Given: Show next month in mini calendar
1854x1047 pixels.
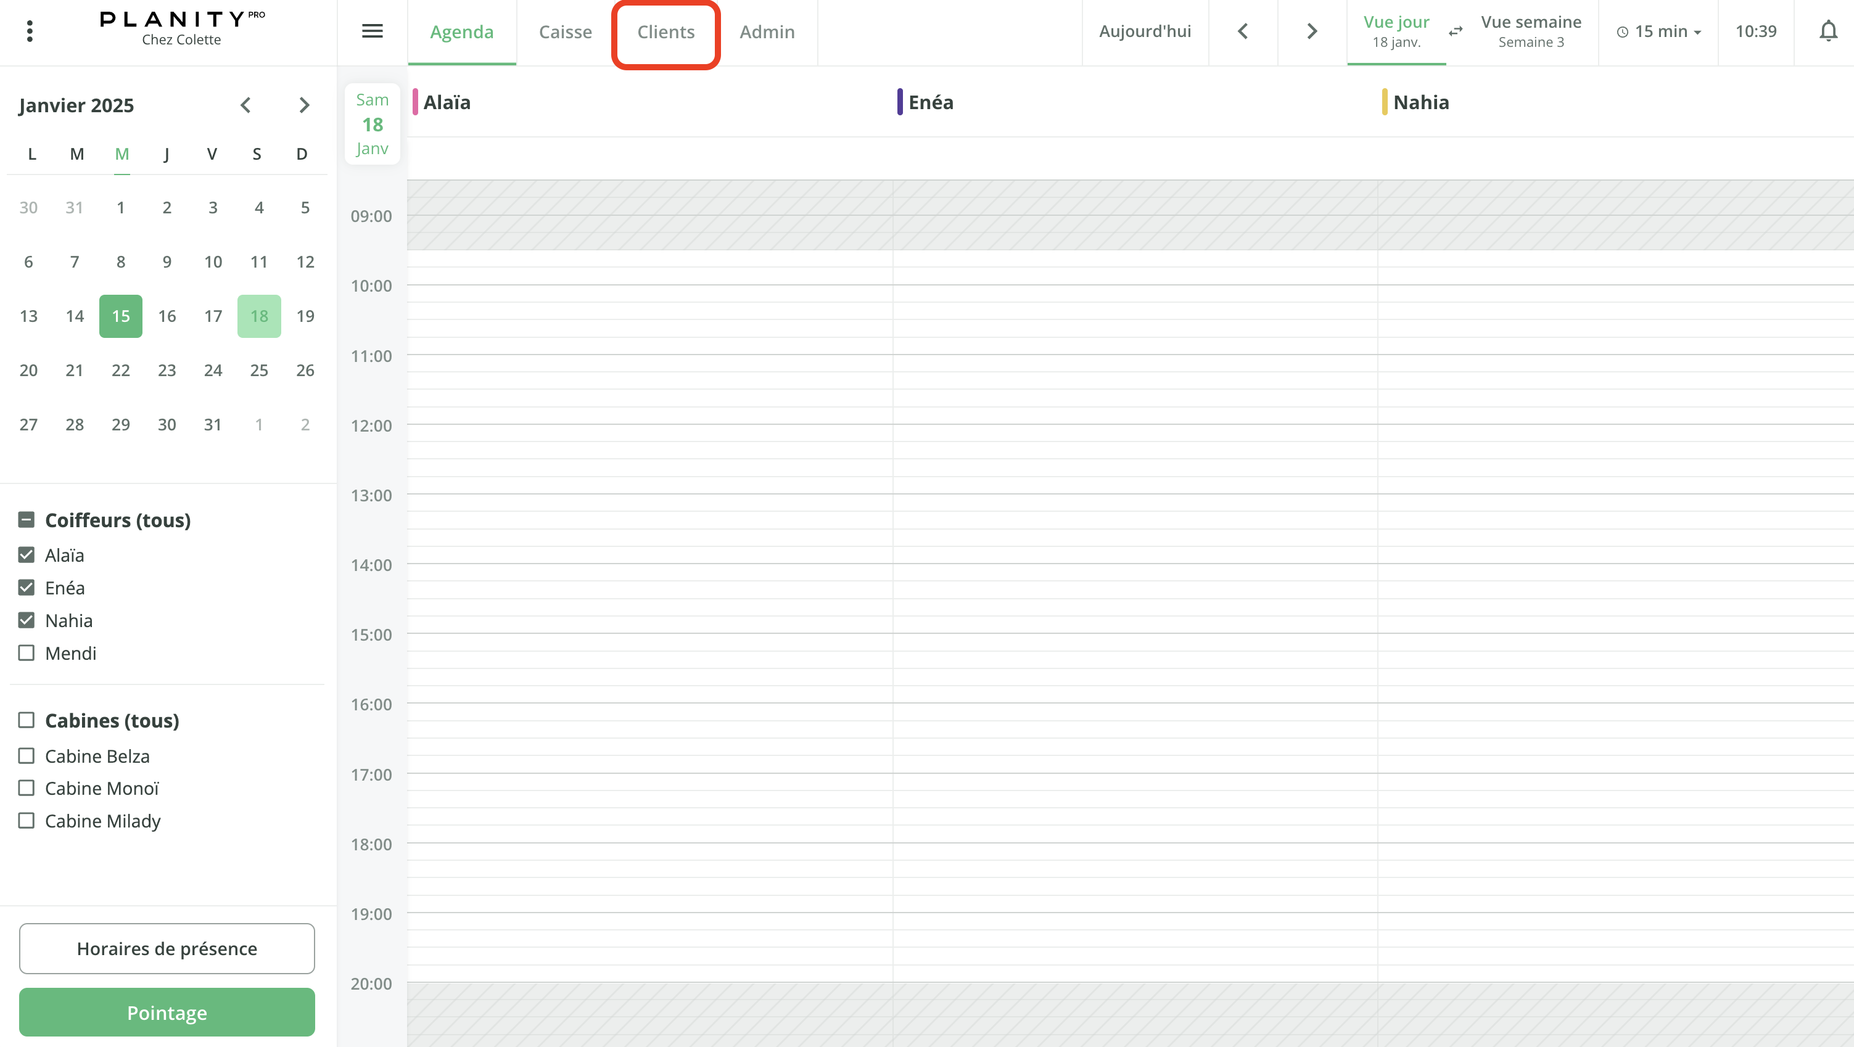Looking at the screenshot, I should (305, 105).
